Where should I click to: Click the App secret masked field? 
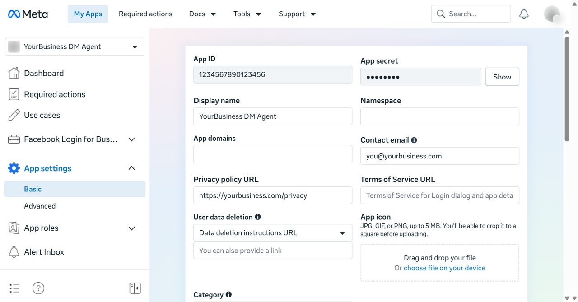421,77
